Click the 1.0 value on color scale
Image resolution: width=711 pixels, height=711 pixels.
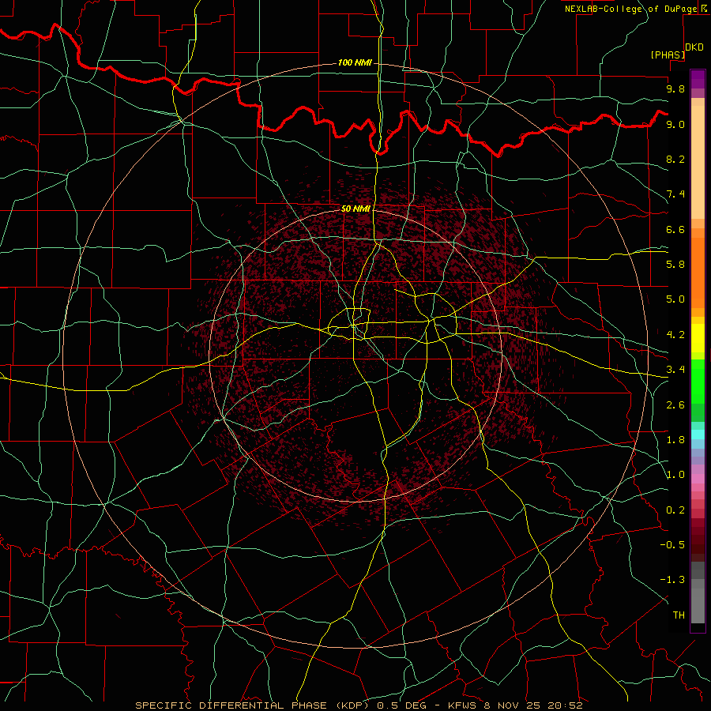click(675, 475)
